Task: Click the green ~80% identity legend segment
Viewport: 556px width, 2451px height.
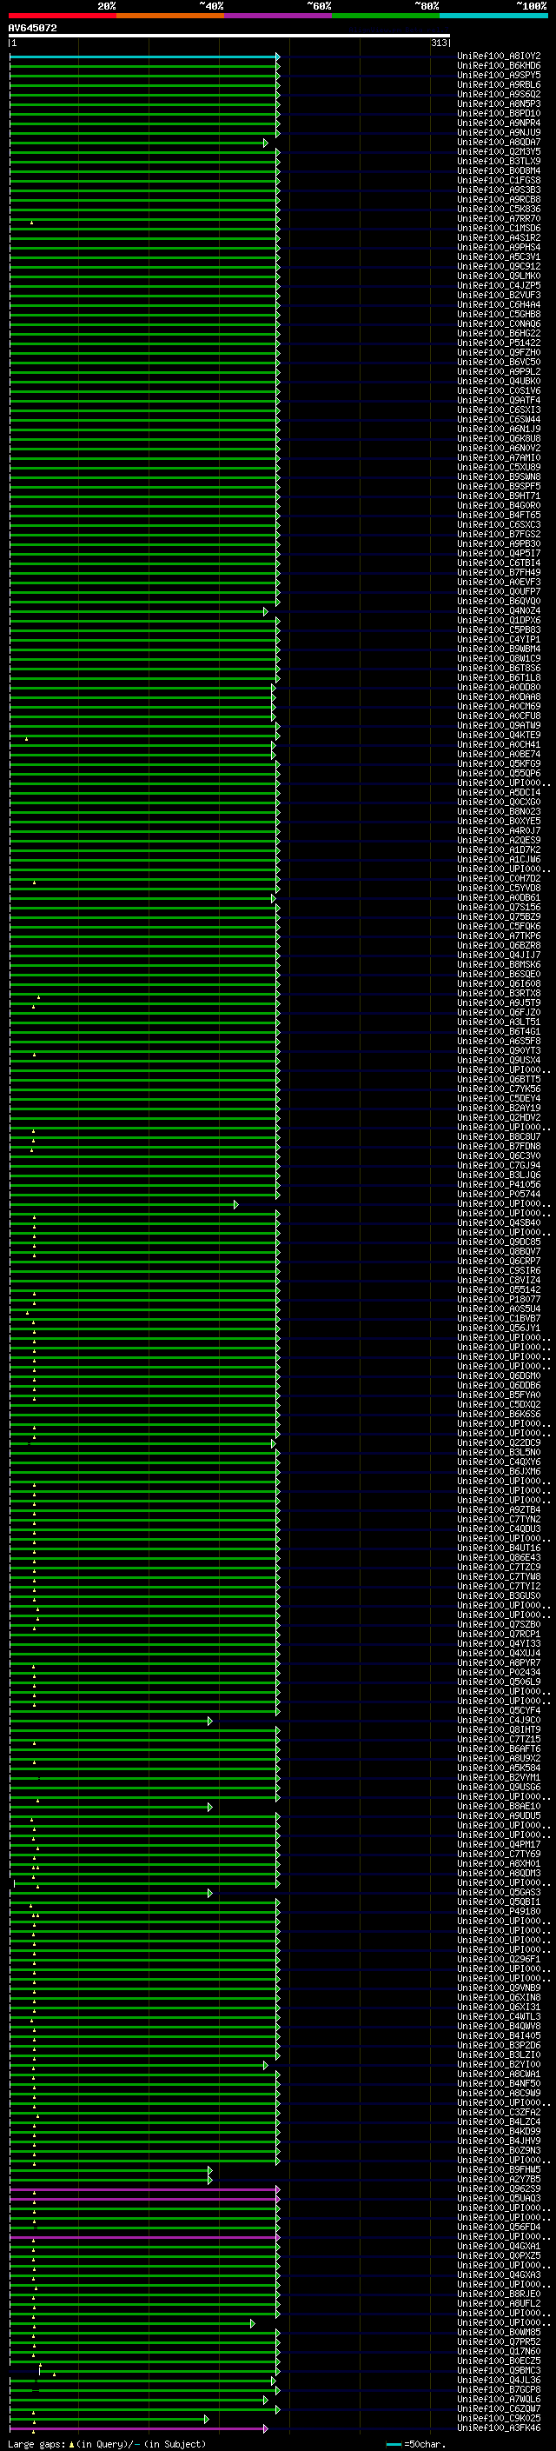Action: click(385, 16)
